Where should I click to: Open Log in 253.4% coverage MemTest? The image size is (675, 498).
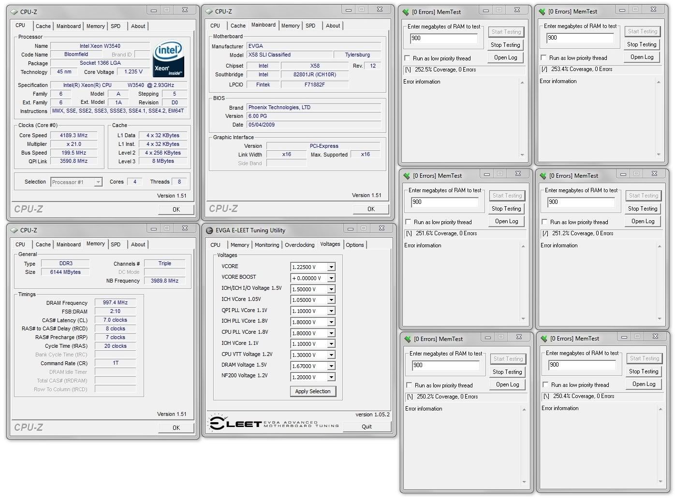click(642, 57)
